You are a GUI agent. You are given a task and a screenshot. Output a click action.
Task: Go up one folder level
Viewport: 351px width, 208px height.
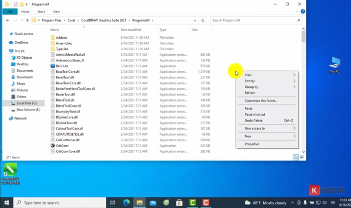27,21
